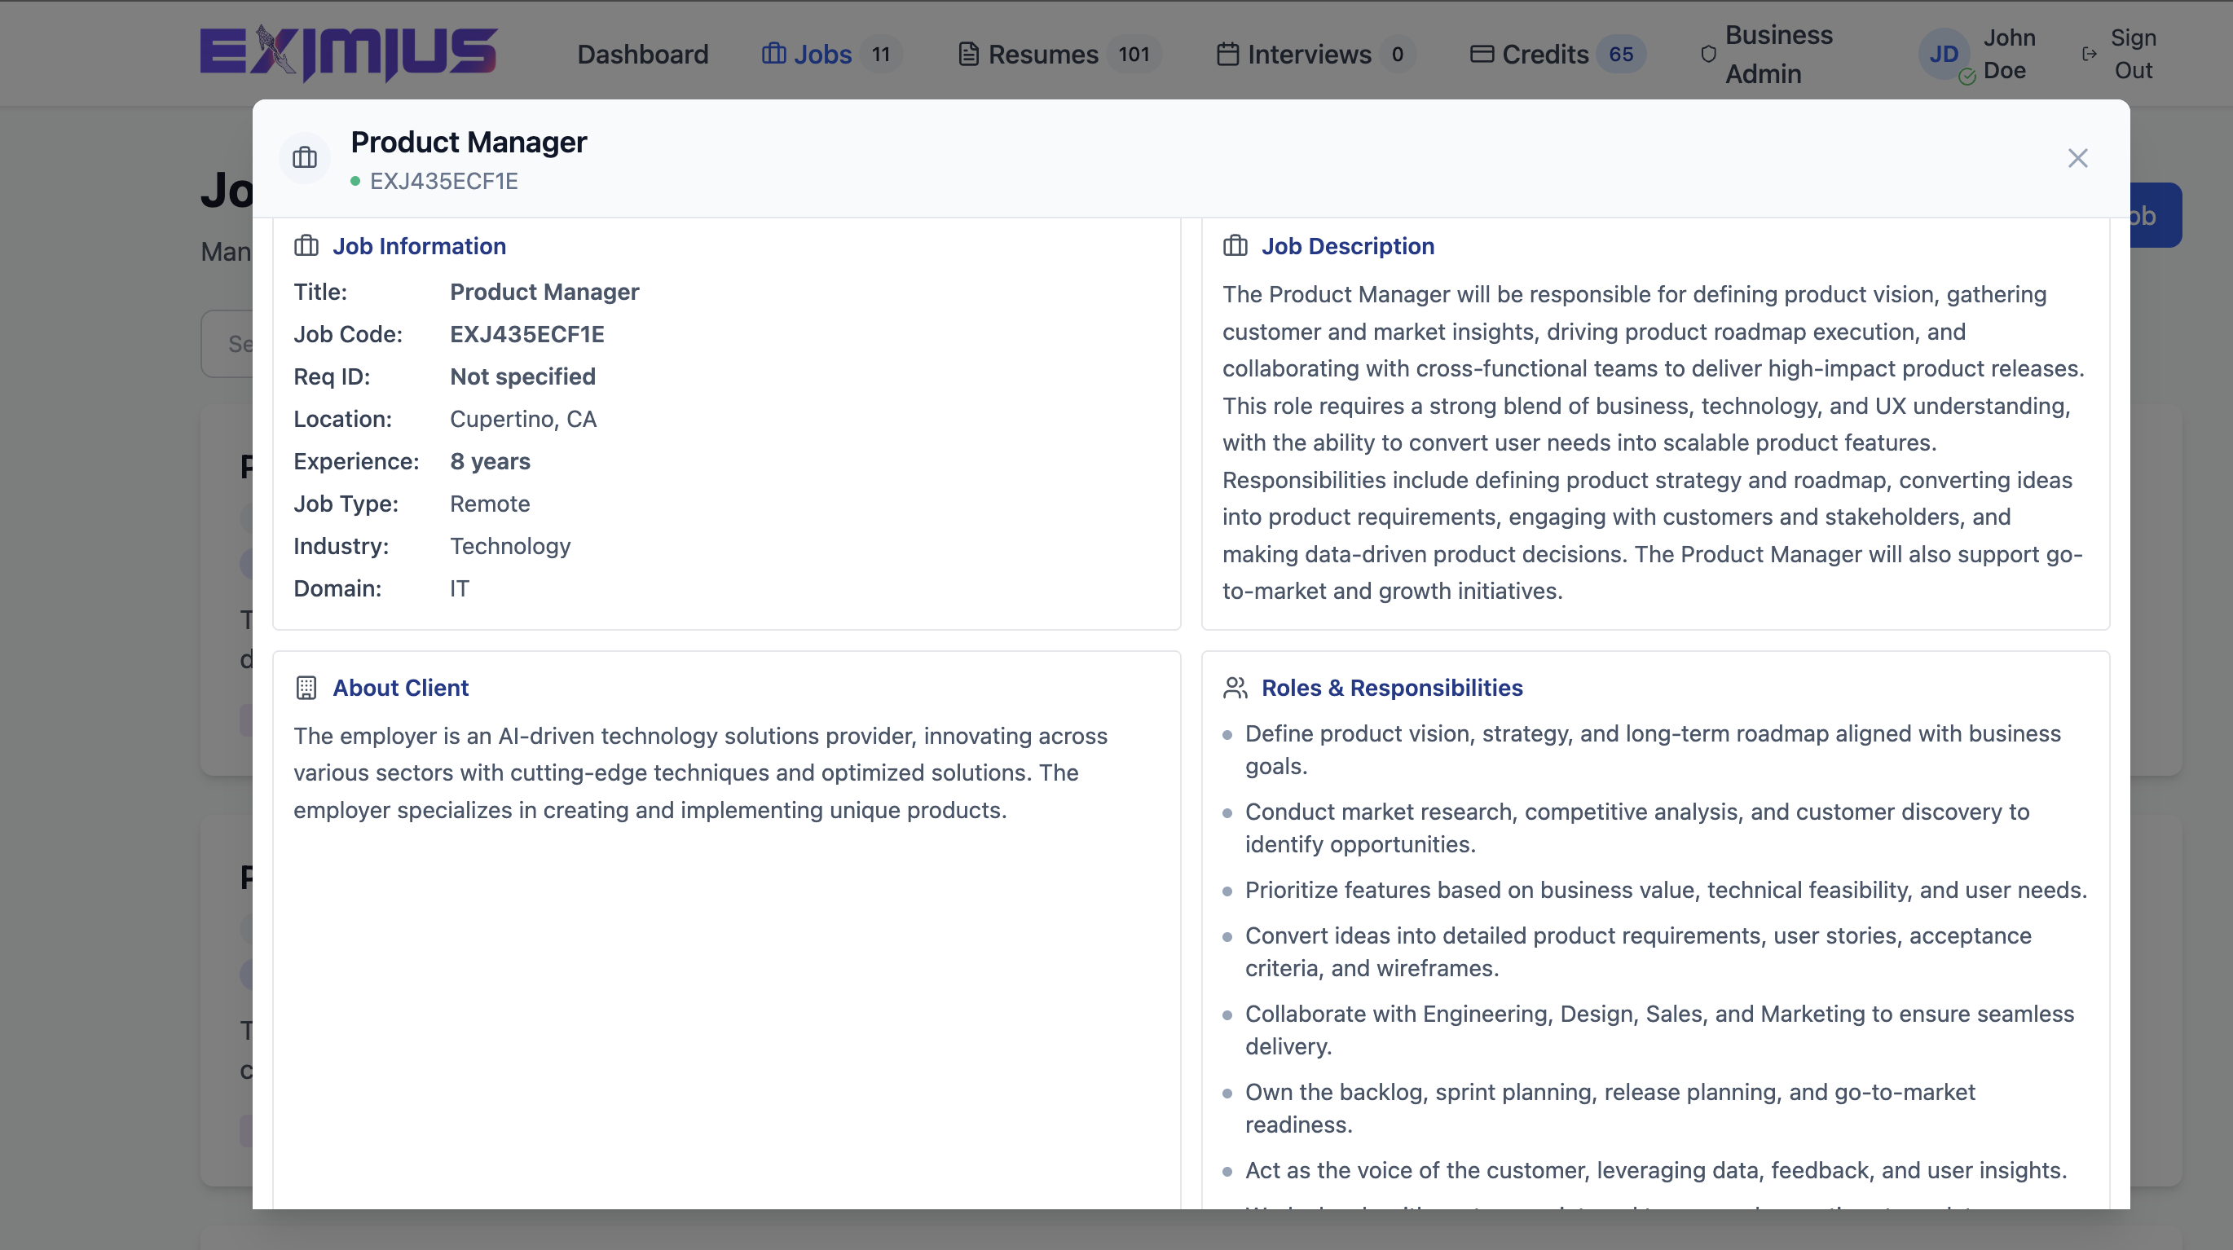Click the Sign Out arrow icon
Image resolution: width=2233 pixels, height=1250 pixels.
click(2087, 54)
